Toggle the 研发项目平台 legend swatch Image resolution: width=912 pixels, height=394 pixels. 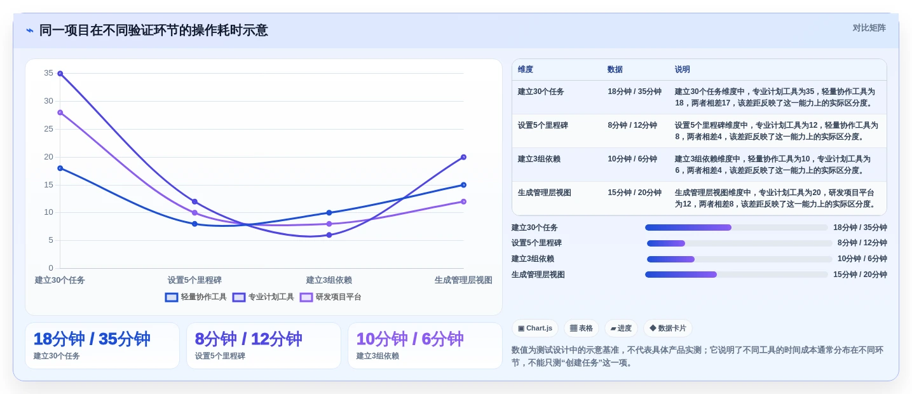pyautogui.click(x=306, y=297)
